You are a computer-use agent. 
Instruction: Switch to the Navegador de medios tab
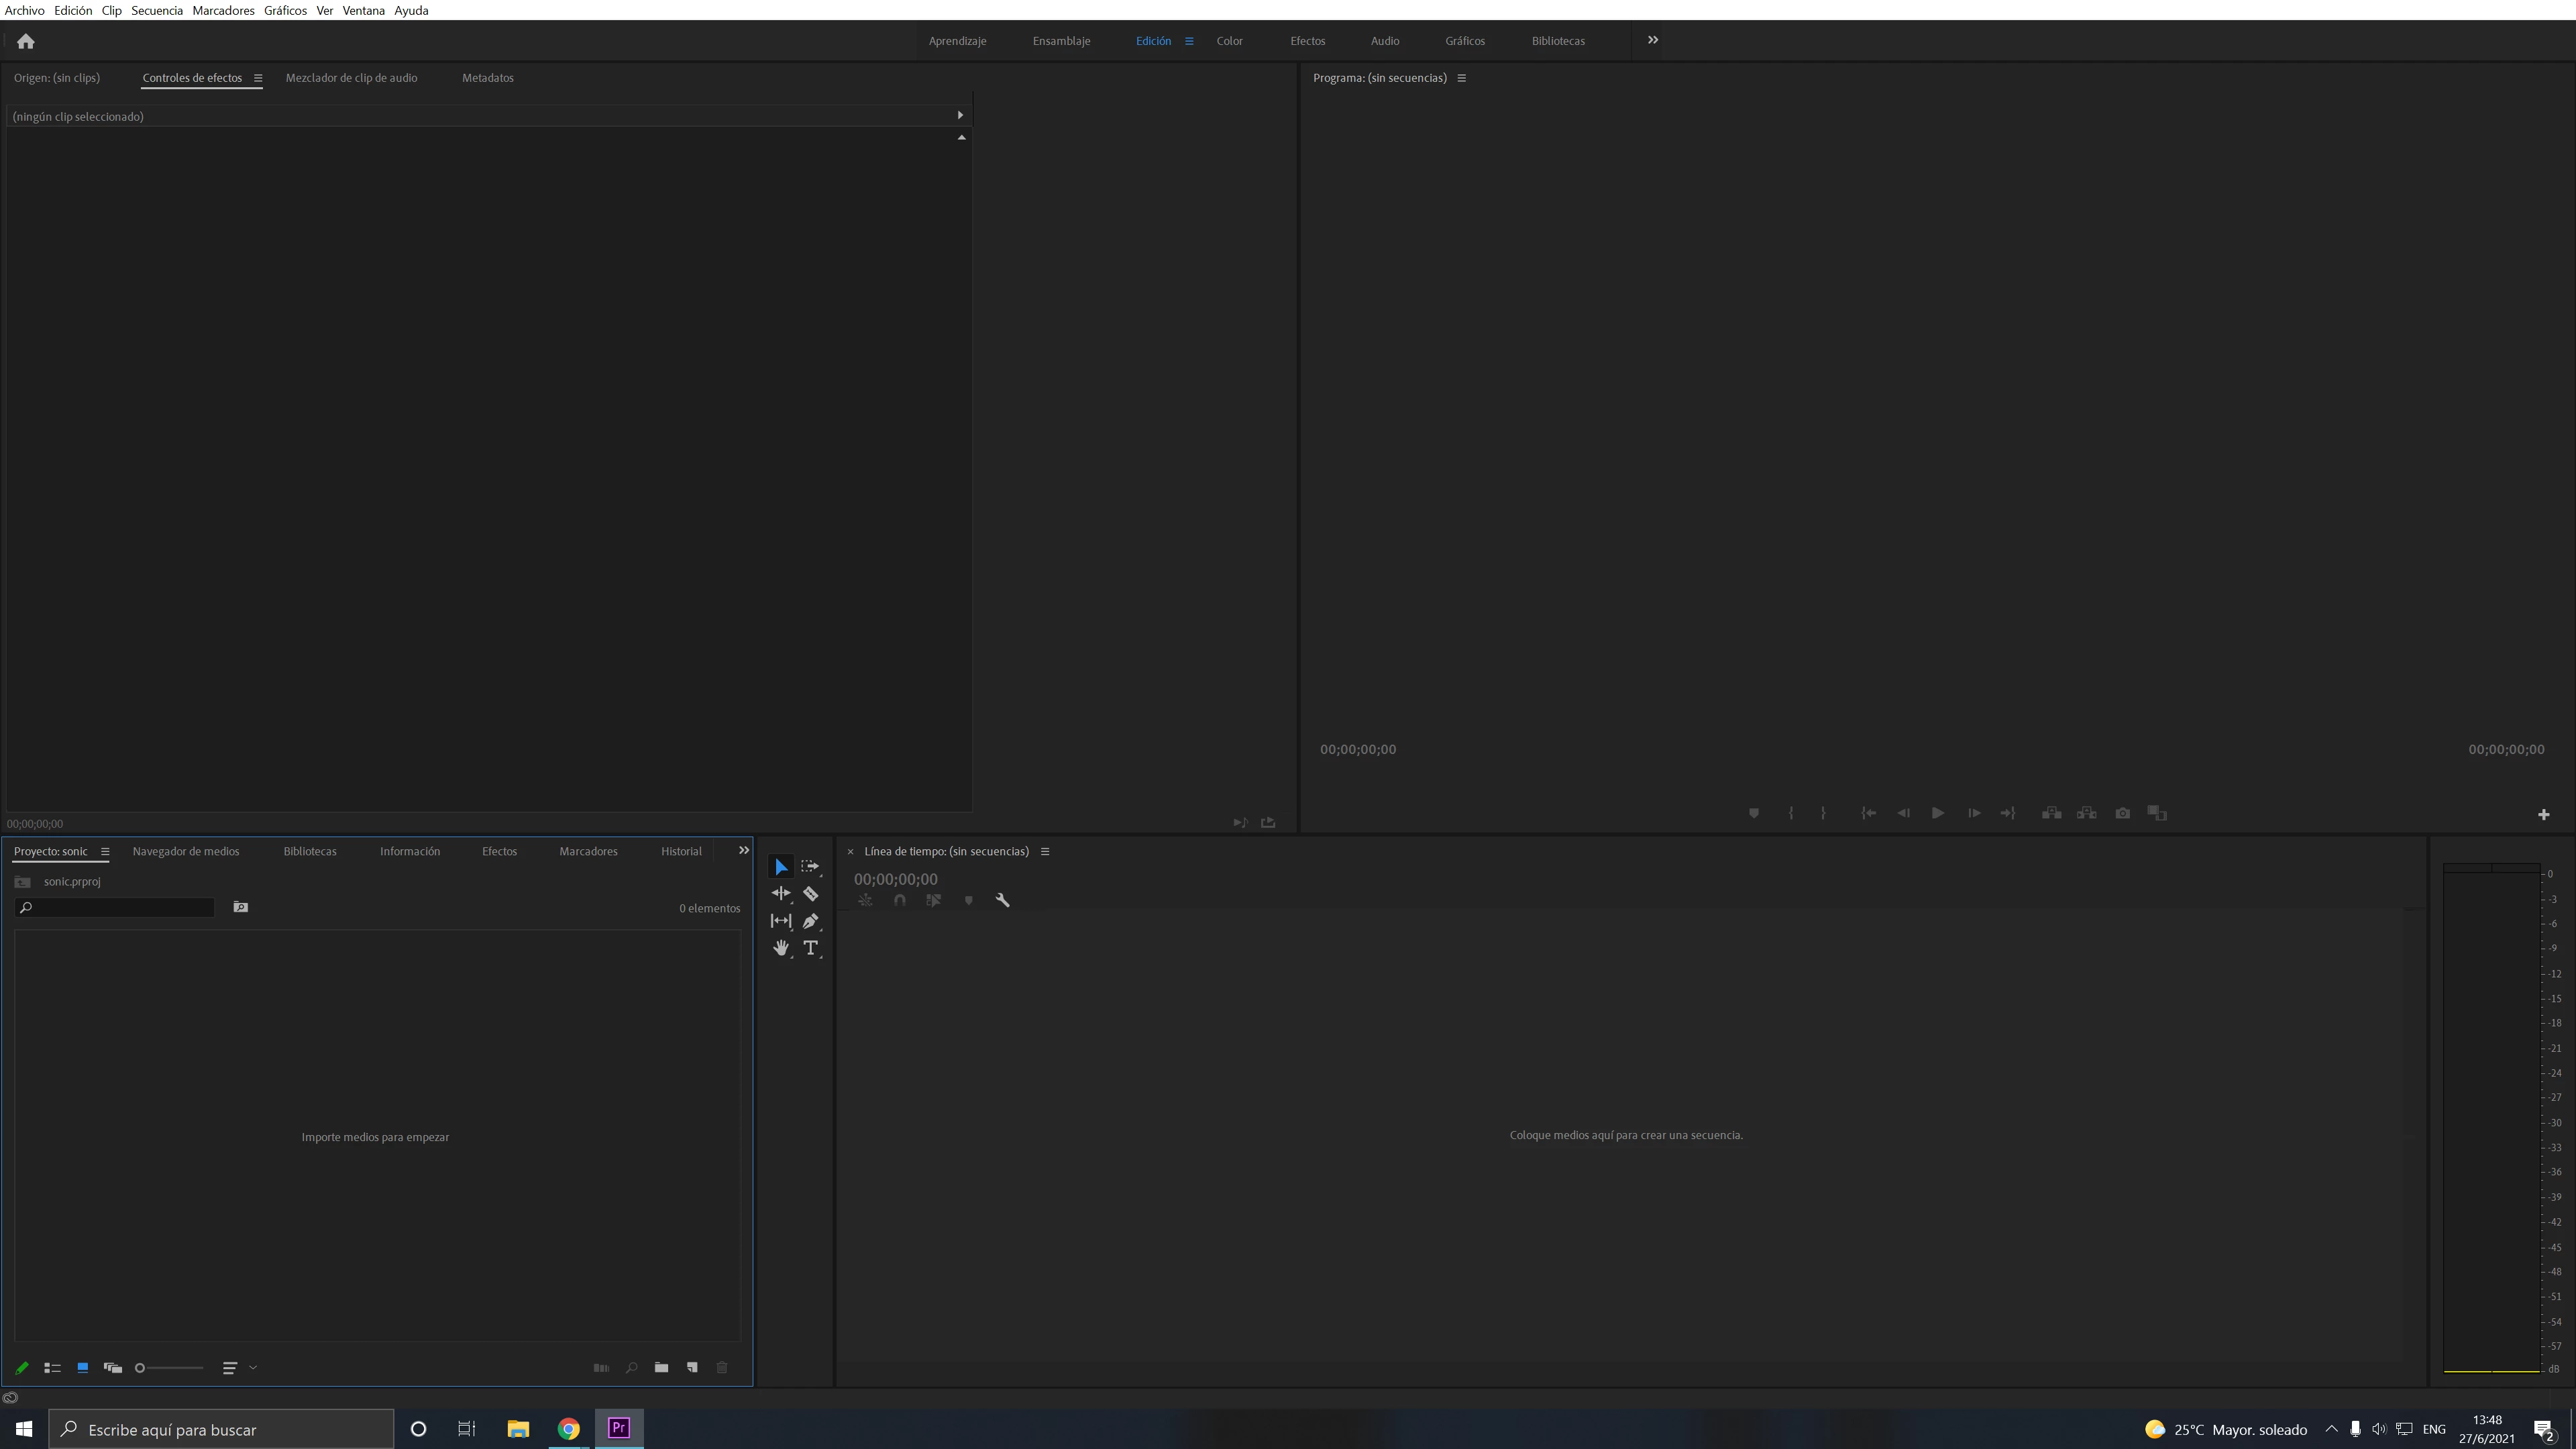186,851
